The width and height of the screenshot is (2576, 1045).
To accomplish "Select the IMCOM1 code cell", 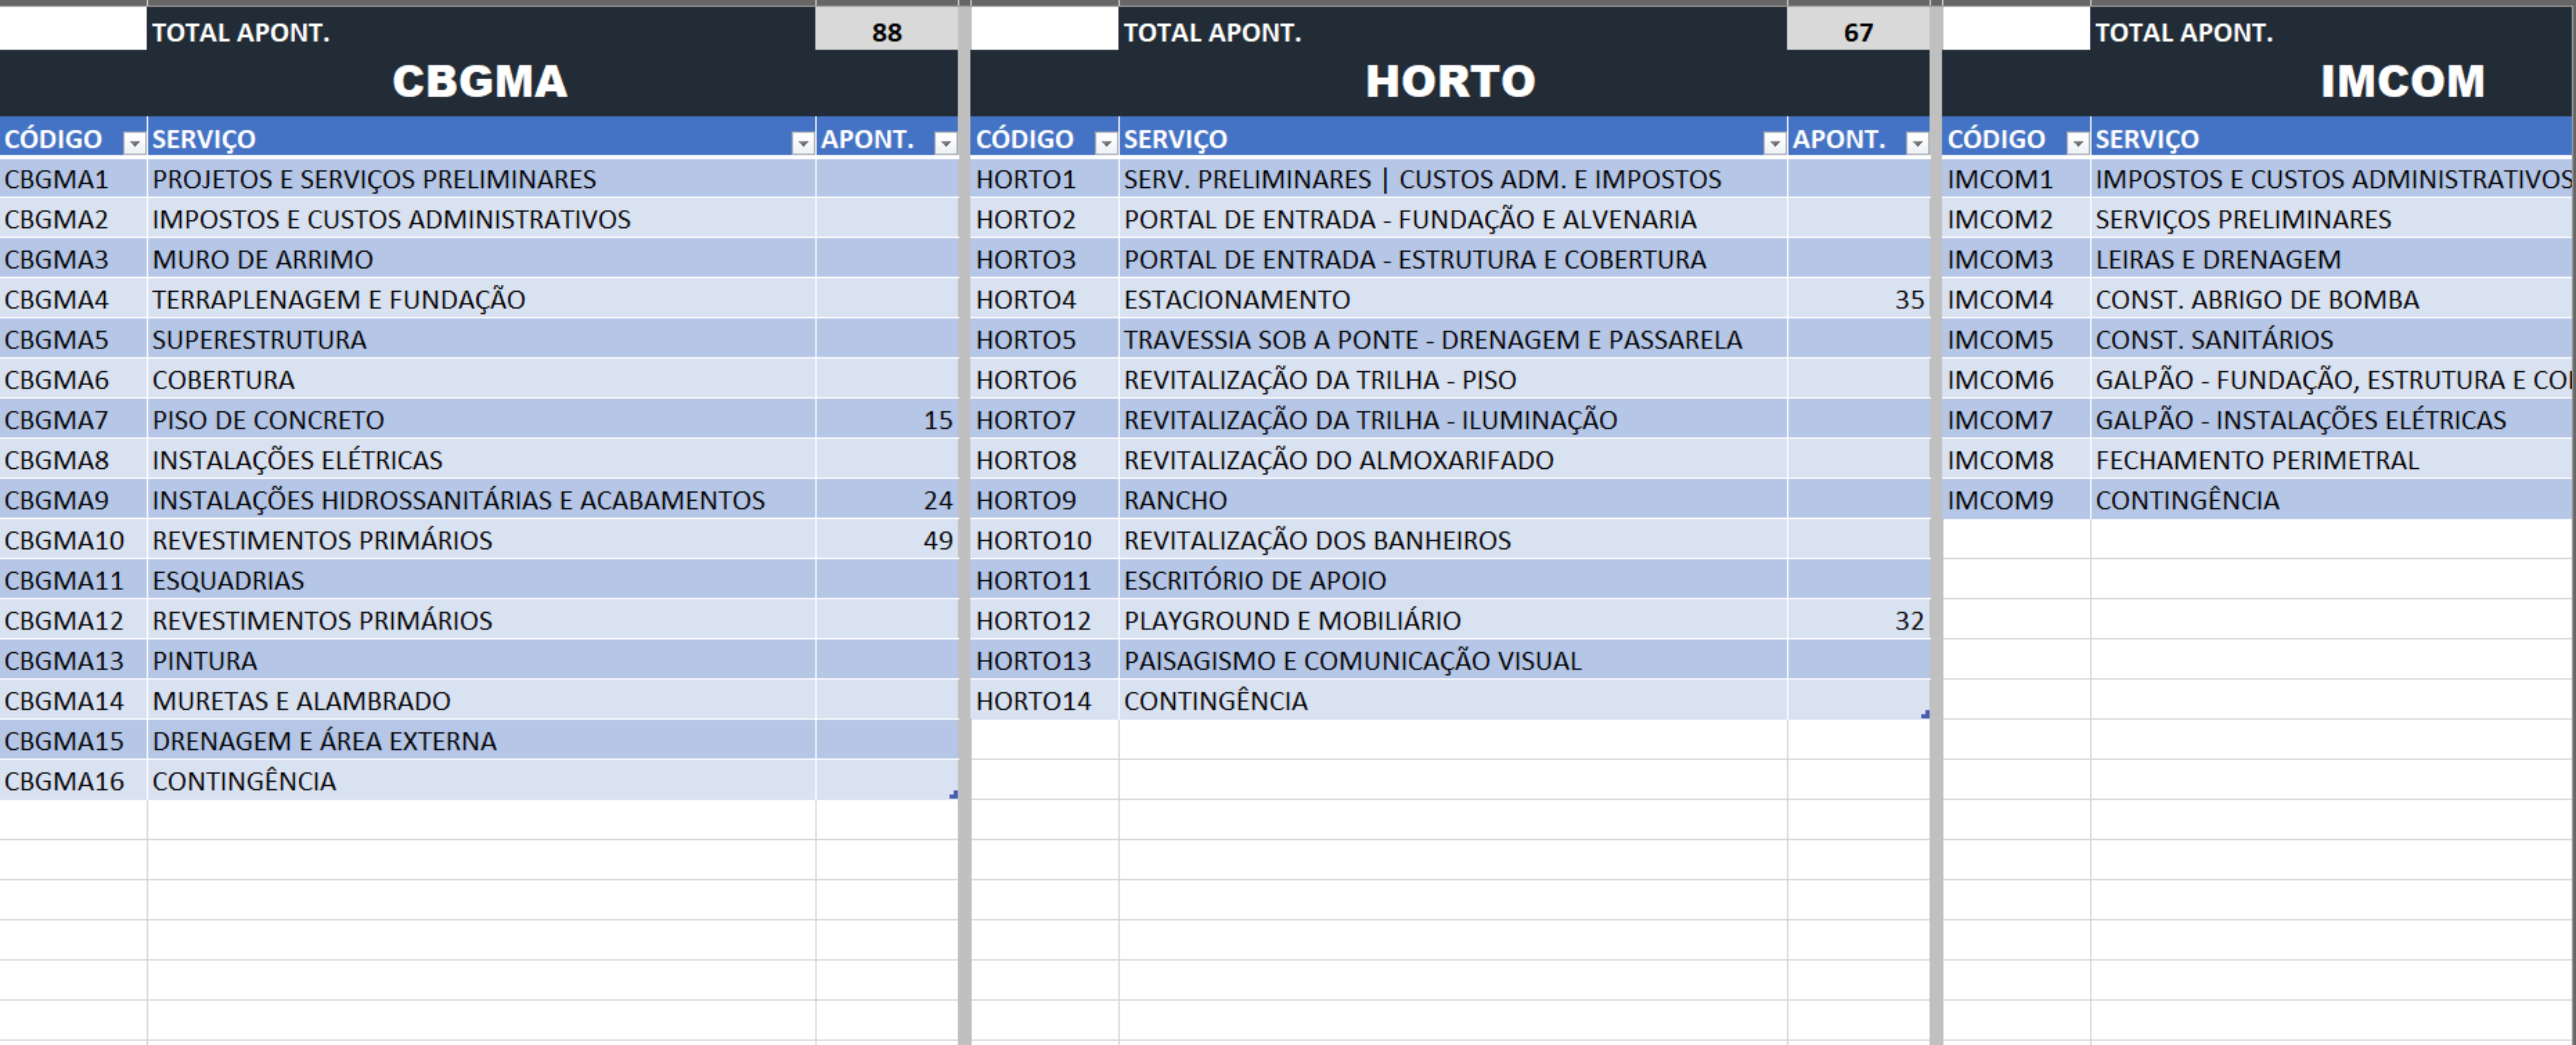I will pyautogui.click(x=2016, y=179).
